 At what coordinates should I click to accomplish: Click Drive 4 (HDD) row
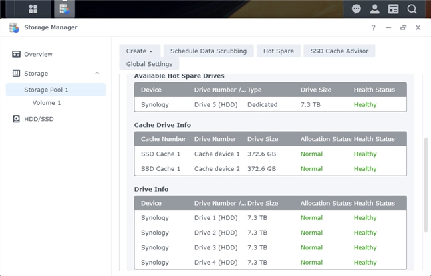pyautogui.click(x=271, y=263)
